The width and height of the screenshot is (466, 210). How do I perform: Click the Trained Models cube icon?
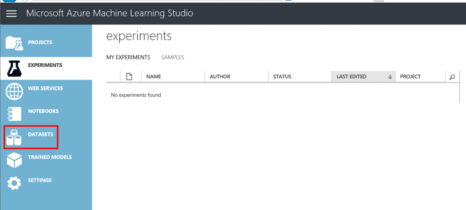click(x=14, y=160)
